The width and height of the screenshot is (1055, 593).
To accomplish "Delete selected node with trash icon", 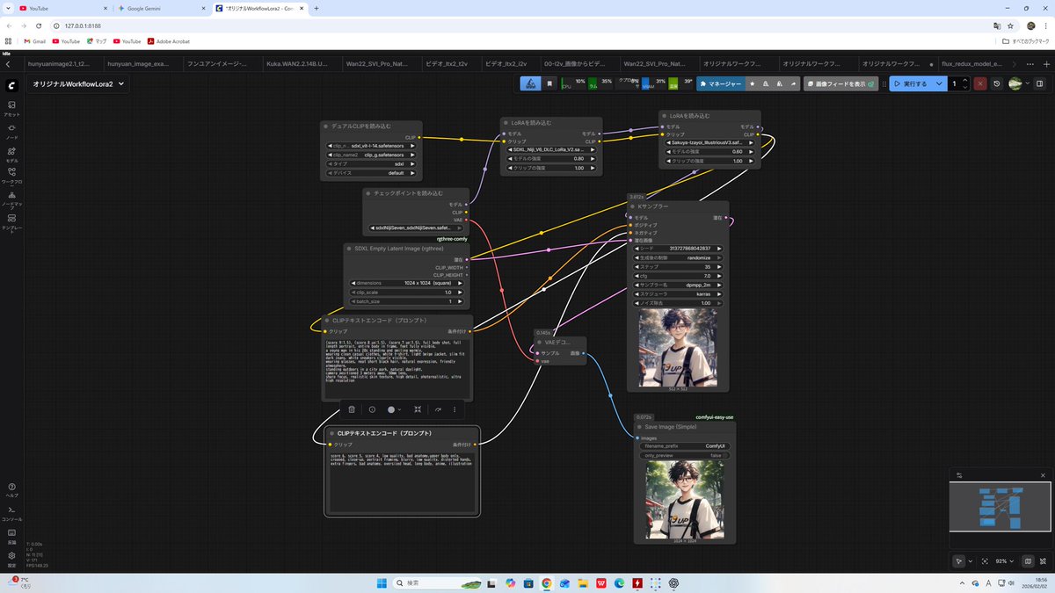I will pyautogui.click(x=352, y=409).
